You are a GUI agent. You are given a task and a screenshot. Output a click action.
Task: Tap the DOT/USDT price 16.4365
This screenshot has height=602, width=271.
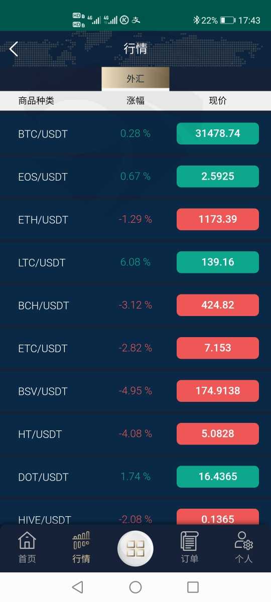(218, 477)
